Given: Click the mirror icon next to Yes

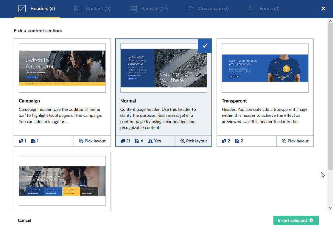Looking at the screenshot, I should point(150,141).
